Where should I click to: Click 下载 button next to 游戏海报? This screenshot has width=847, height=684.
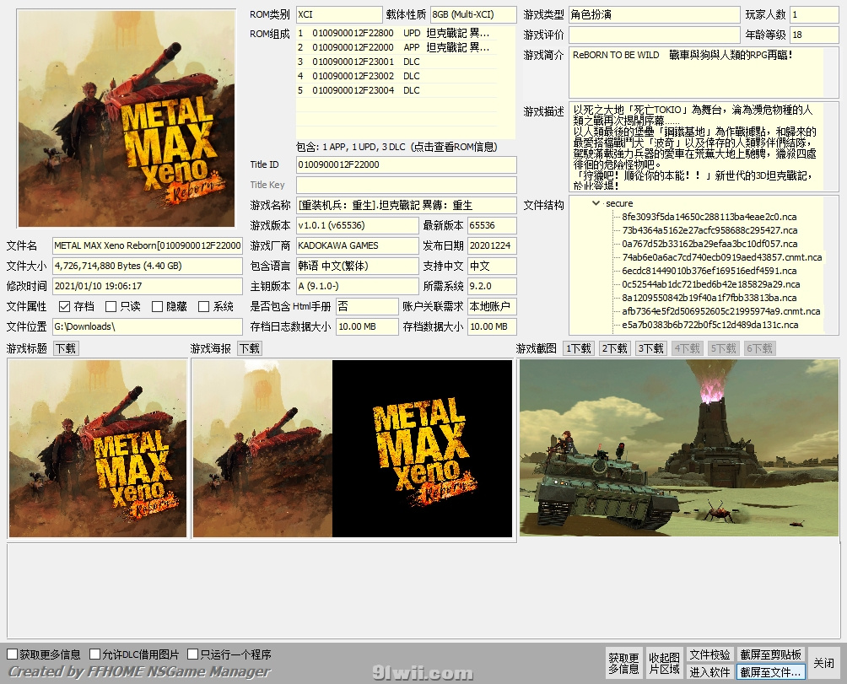coord(250,349)
